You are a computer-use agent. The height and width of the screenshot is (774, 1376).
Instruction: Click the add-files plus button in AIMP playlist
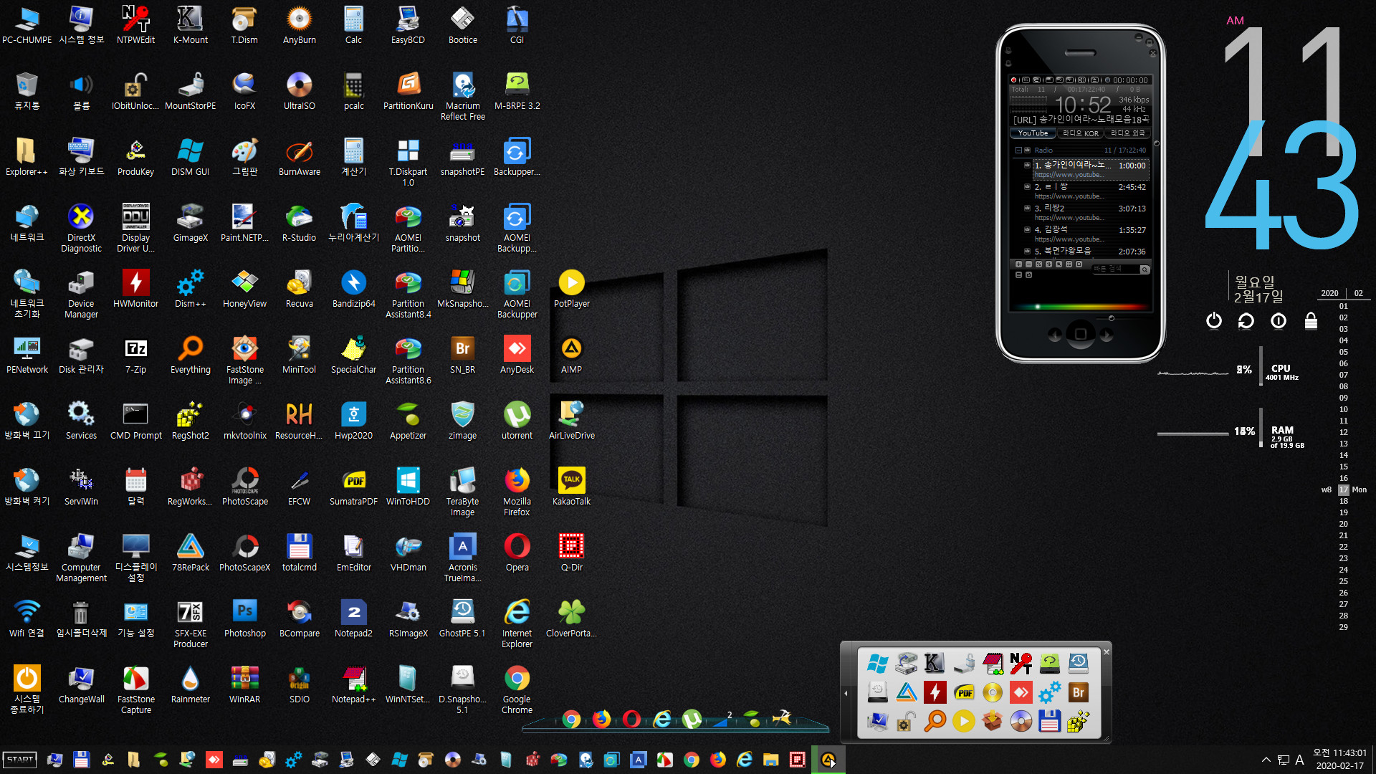(1018, 264)
